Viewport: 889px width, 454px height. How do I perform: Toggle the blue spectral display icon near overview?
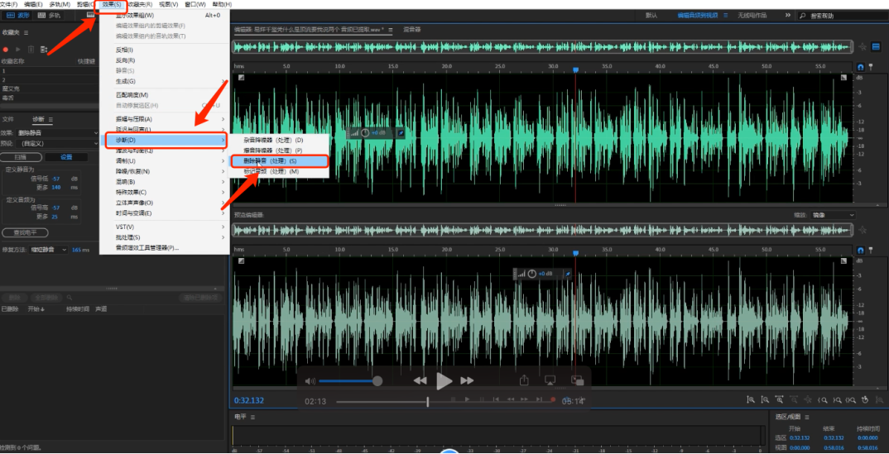[876, 47]
